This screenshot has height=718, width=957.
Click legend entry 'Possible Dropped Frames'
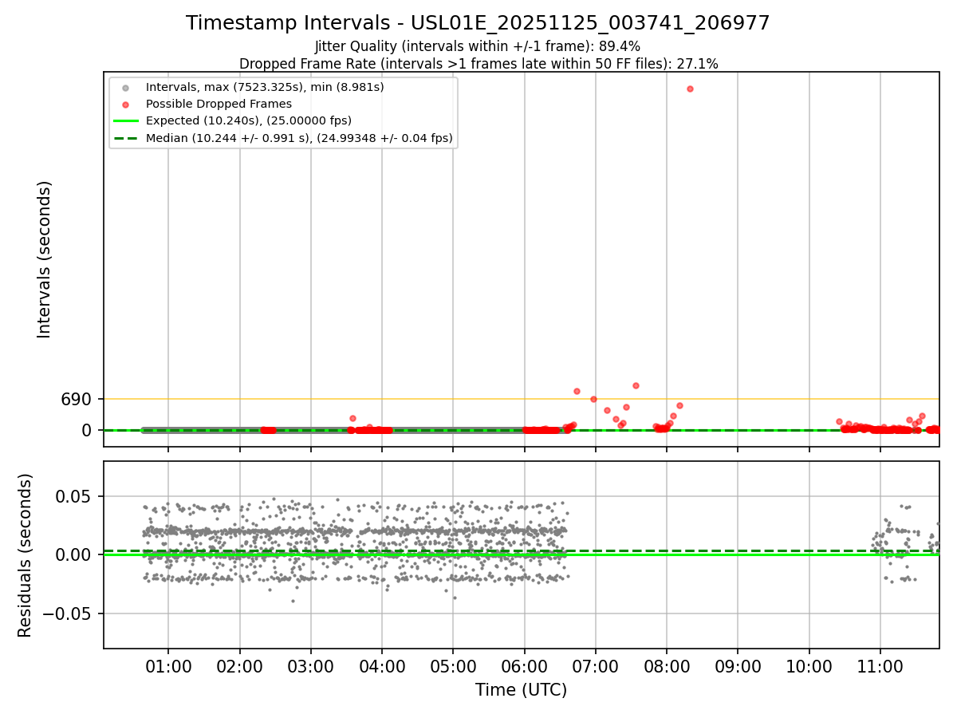(219, 104)
